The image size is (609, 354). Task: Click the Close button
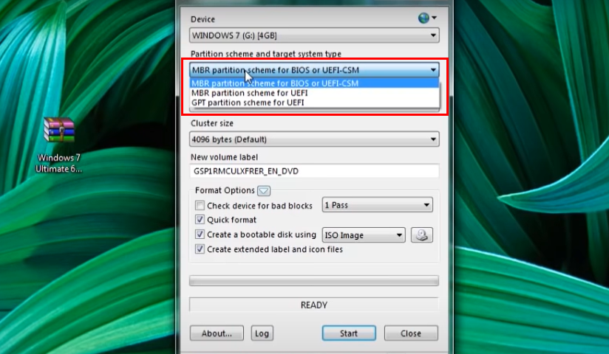pos(411,333)
